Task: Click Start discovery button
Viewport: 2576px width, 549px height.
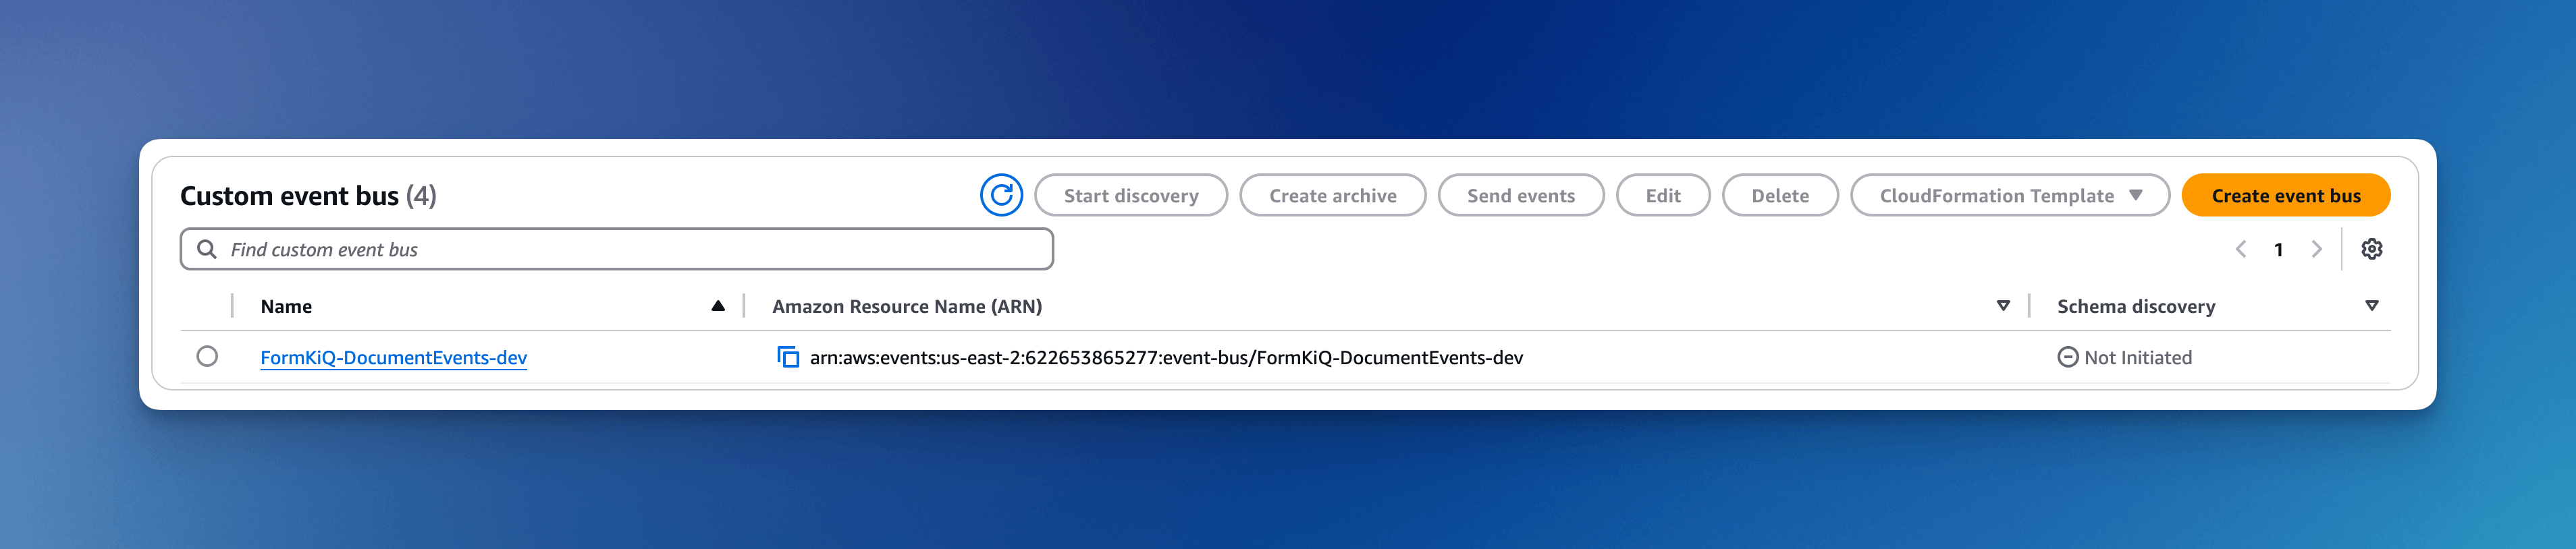Action: pos(1130,195)
